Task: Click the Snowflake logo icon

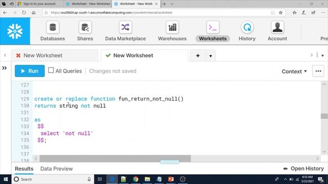Action: pyautogui.click(x=15, y=31)
